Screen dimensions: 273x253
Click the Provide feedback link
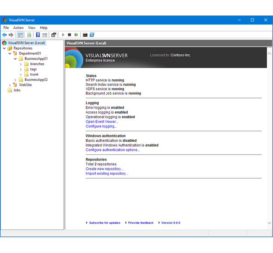point(141,223)
